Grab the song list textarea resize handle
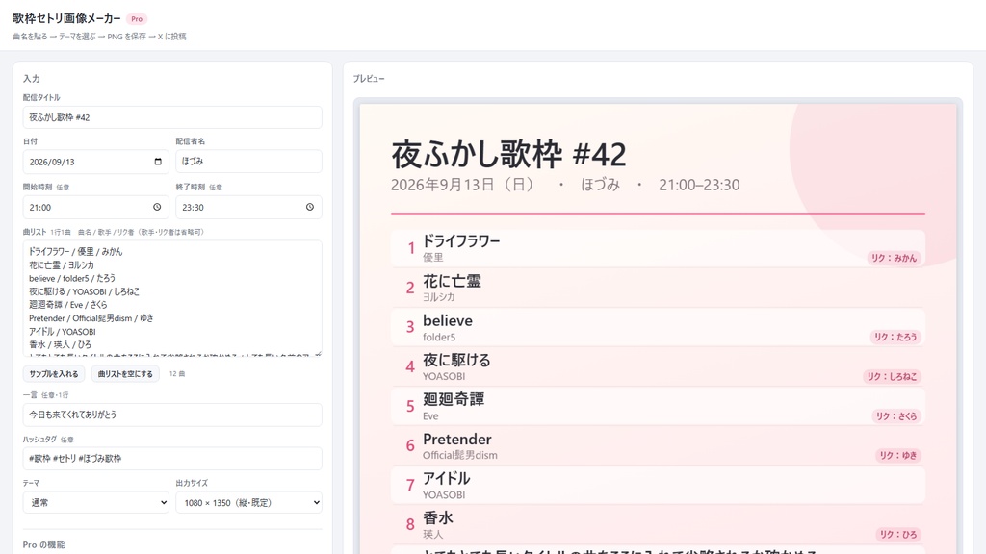This screenshot has height=554, width=986. pos(318,354)
